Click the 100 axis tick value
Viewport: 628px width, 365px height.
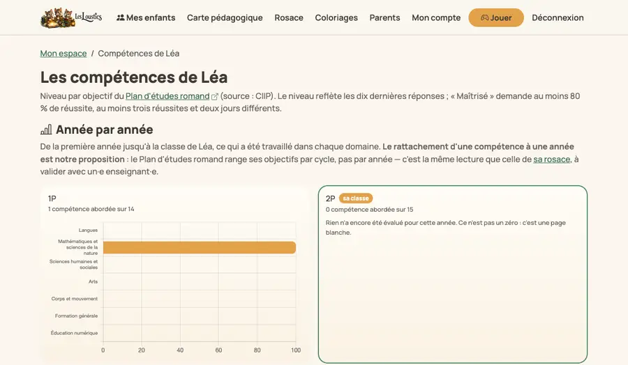pyautogui.click(x=296, y=350)
